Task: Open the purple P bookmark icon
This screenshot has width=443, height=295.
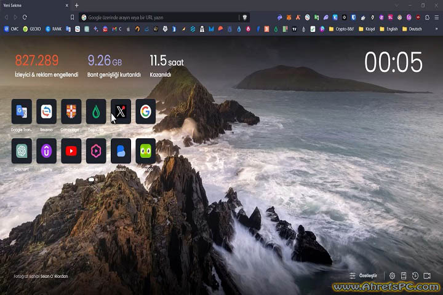Action: coord(322,29)
